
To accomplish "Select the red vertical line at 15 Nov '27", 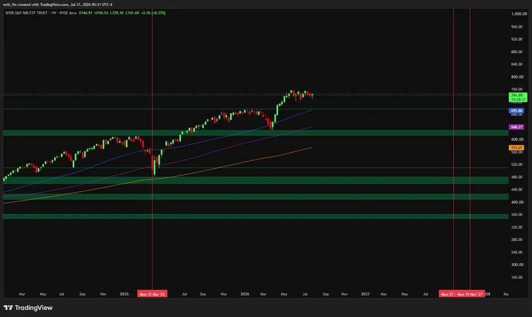I will tap(470, 149).
